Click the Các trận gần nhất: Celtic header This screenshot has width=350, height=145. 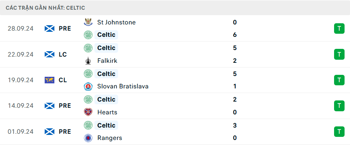[x=45, y=8]
